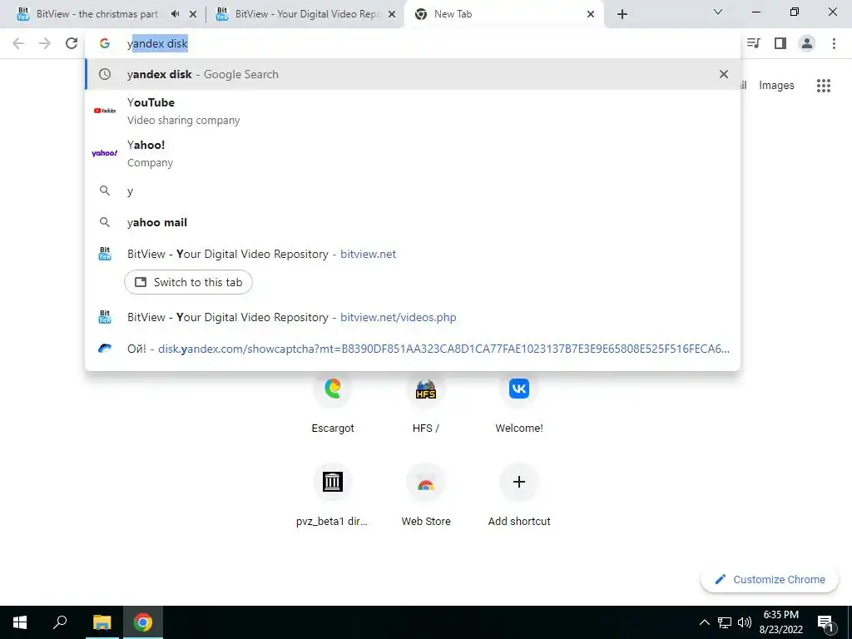This screenshot has width=852, height=639.
Task: Select the yandex disk Google Search suggestion
Action: point(413,74)
